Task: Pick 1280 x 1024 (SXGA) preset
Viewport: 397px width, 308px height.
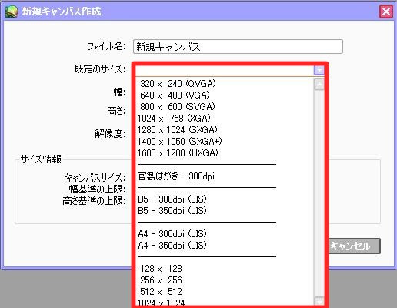Action: tap(177, 130)
